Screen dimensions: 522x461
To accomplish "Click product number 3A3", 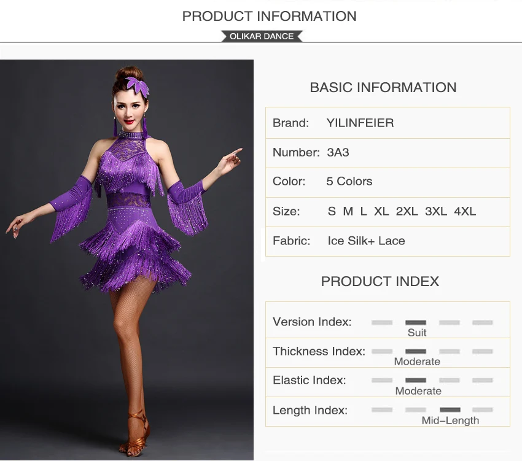I will click(x=338, y=152).
